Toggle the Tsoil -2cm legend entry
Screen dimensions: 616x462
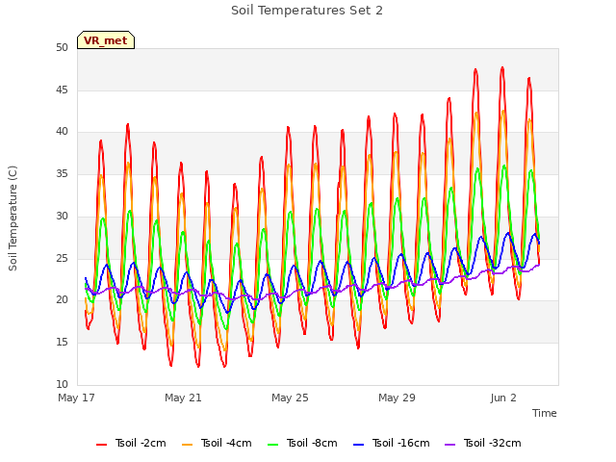131,443
